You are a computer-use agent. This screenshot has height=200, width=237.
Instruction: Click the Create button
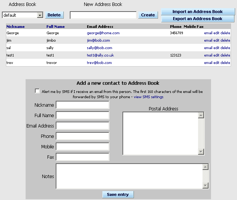click(148, 15)
